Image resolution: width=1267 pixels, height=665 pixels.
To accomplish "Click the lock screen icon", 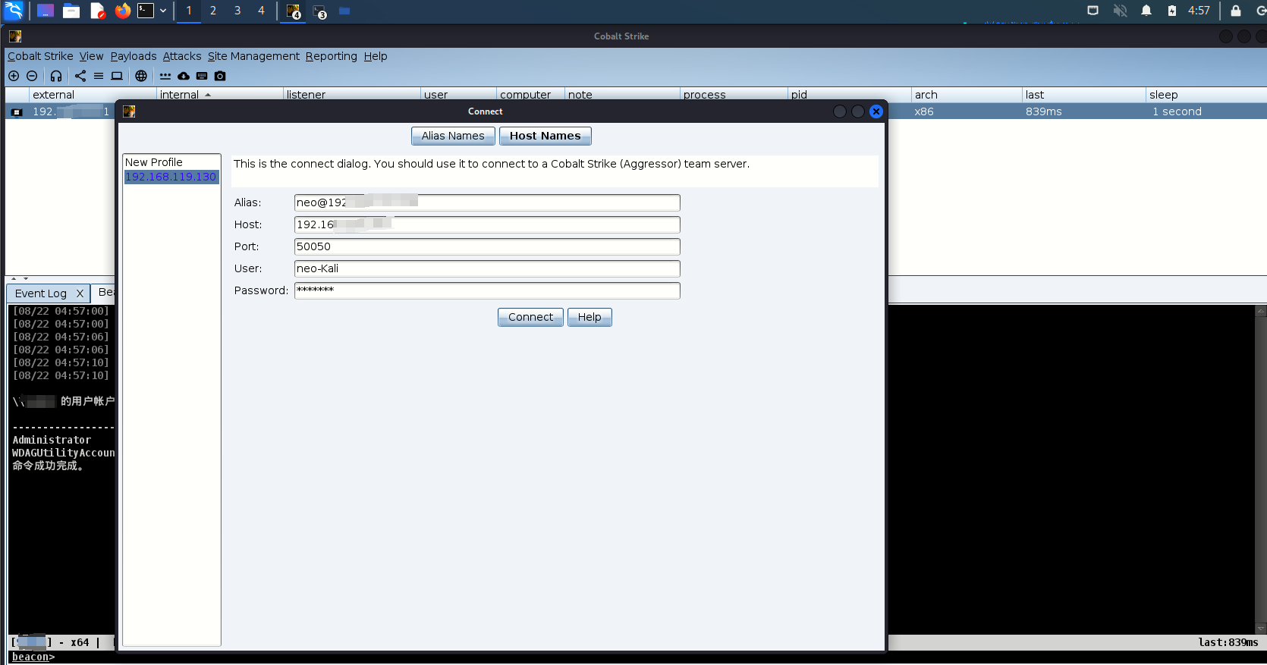I will pos(1236,11).
